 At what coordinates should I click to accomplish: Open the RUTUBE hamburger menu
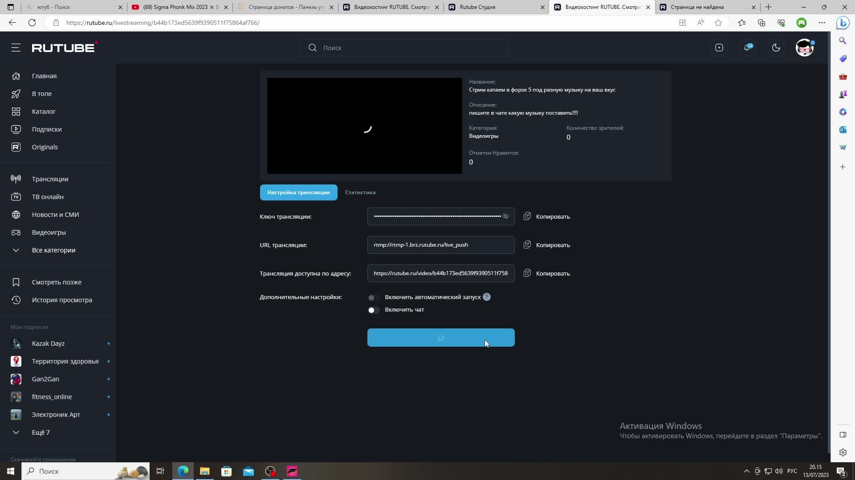(x=16, y=48)
